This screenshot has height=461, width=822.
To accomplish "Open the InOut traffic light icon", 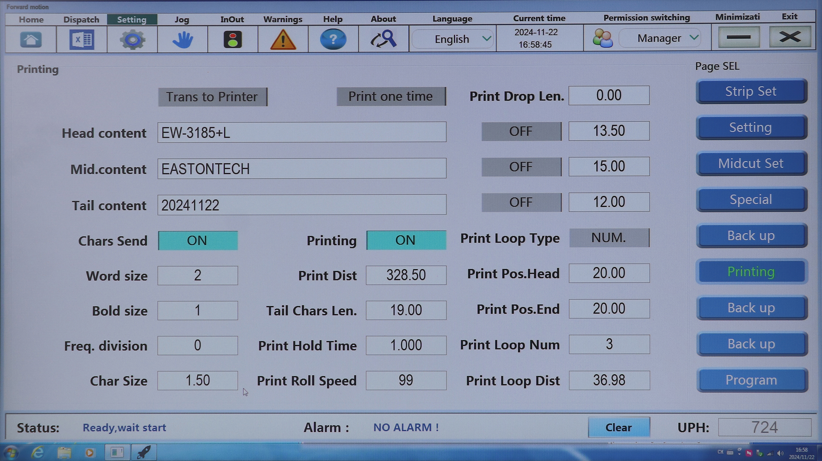I will tap(233, 40).
